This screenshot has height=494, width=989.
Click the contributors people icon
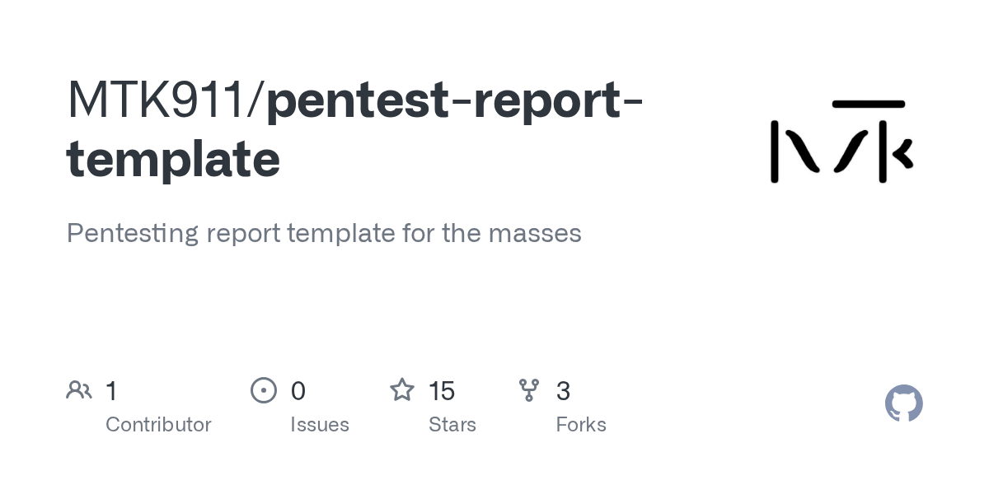(79, 390)
